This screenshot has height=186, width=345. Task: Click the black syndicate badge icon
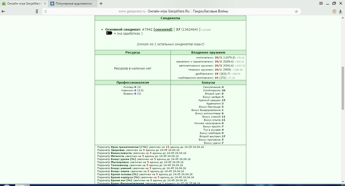pyautogui.click(x=109, y=33)
